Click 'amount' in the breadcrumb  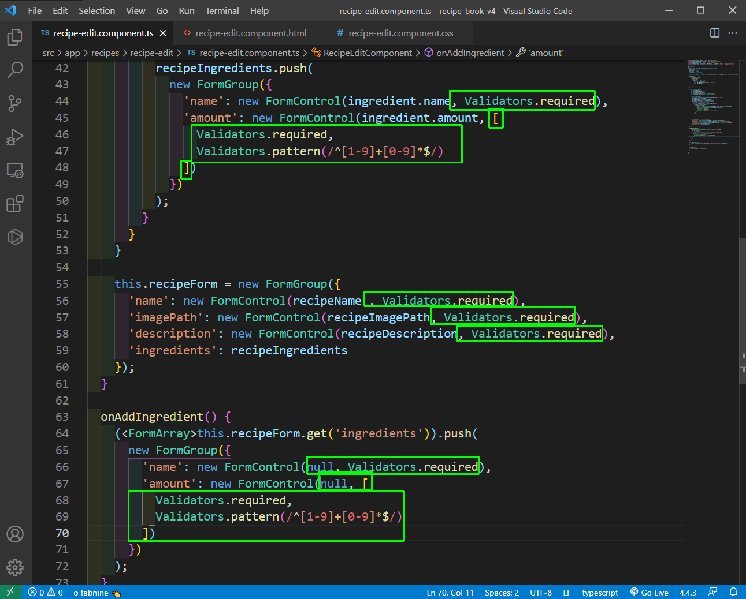click(539, 53)
